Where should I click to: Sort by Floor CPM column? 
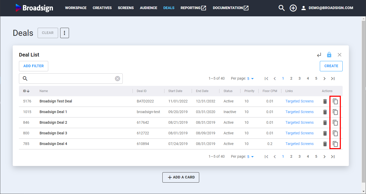[270, 91]
